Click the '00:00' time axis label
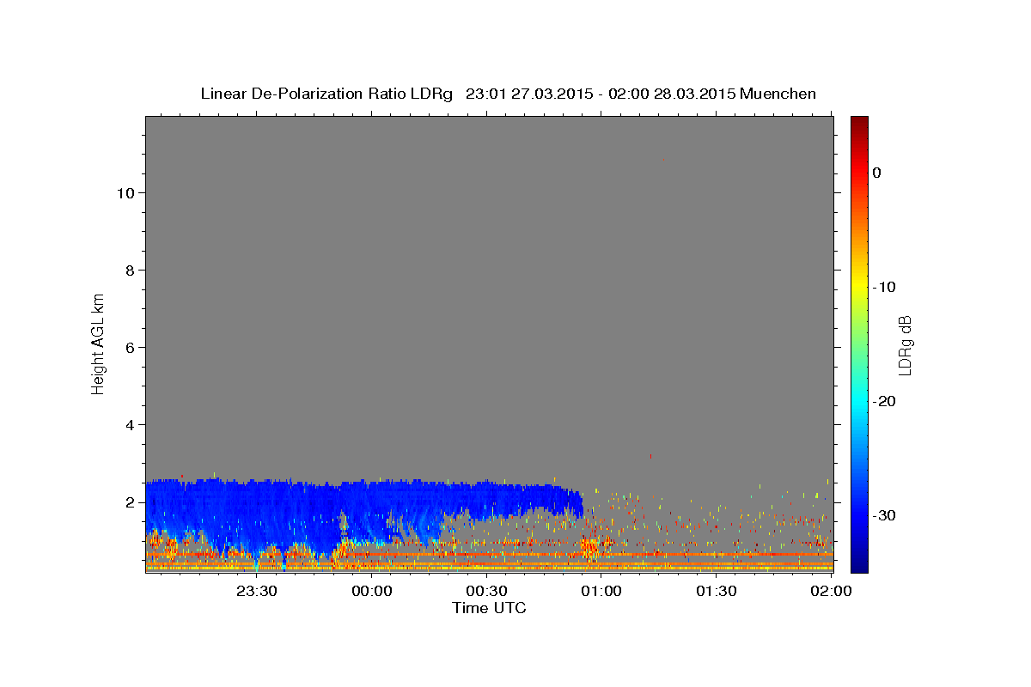This screenshot has width=1031, height=687. [x=372, y=591]
